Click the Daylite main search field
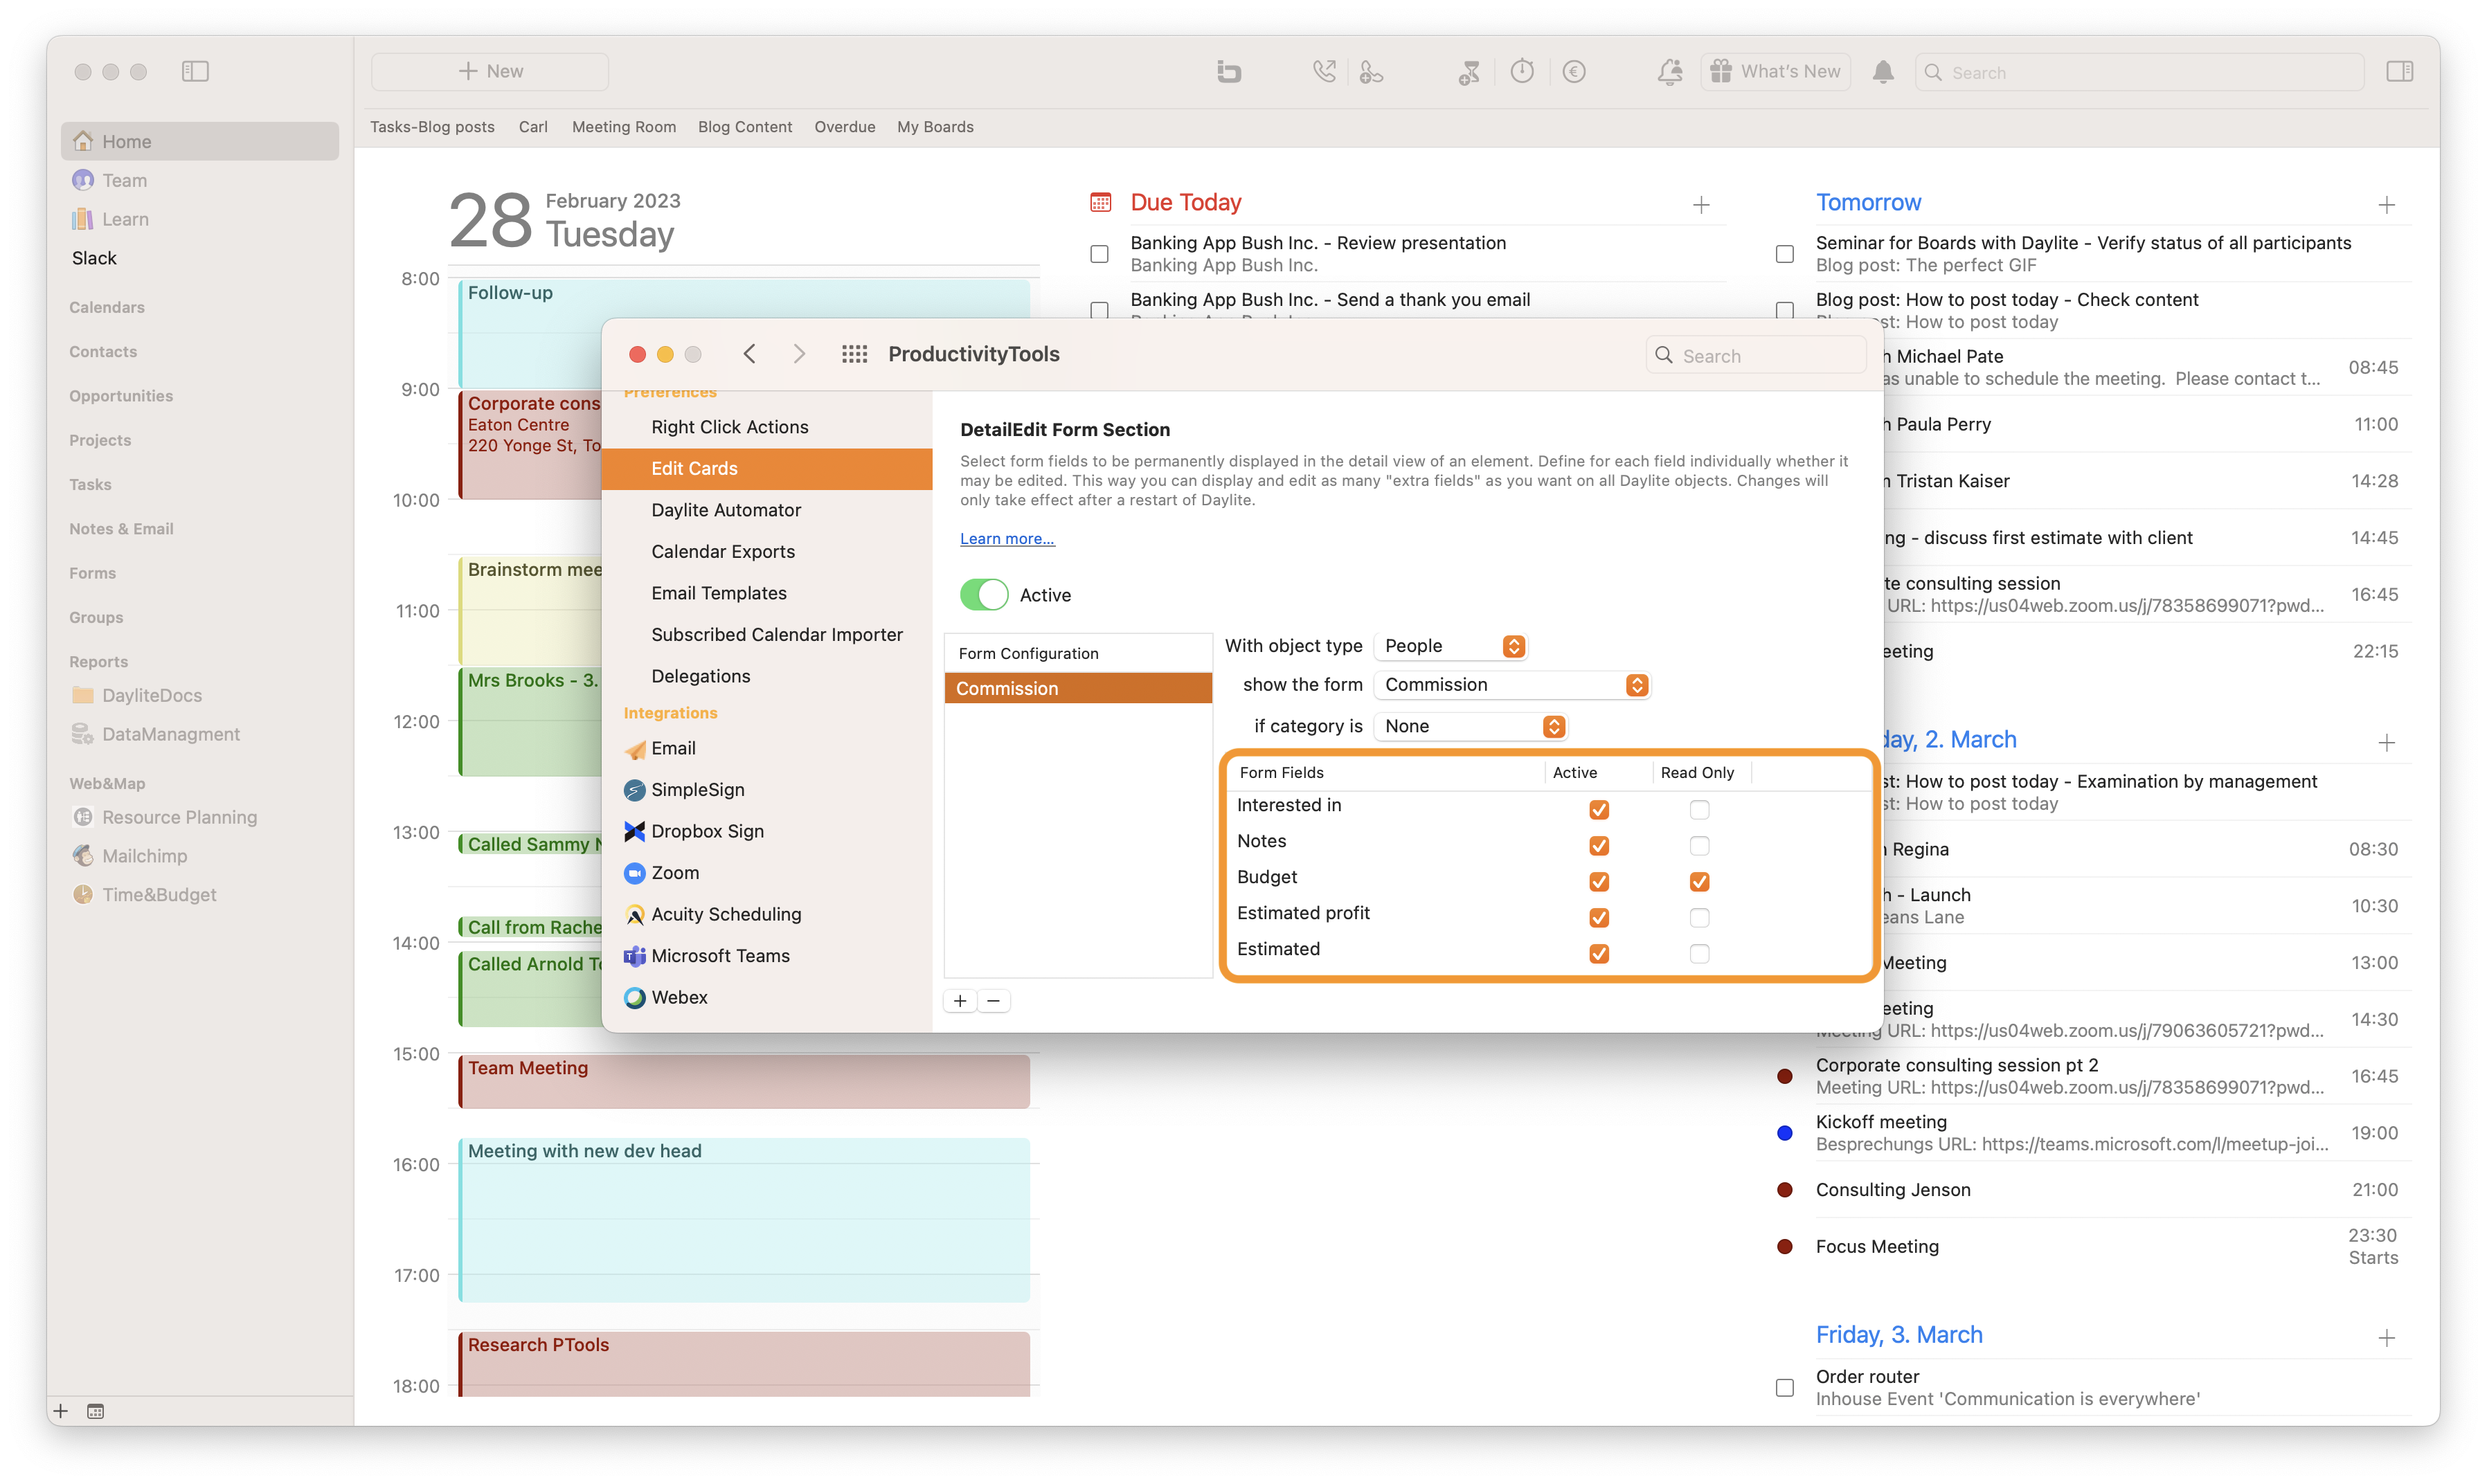Screen dimensions: 2487x1484 (x=2139, y=72)
